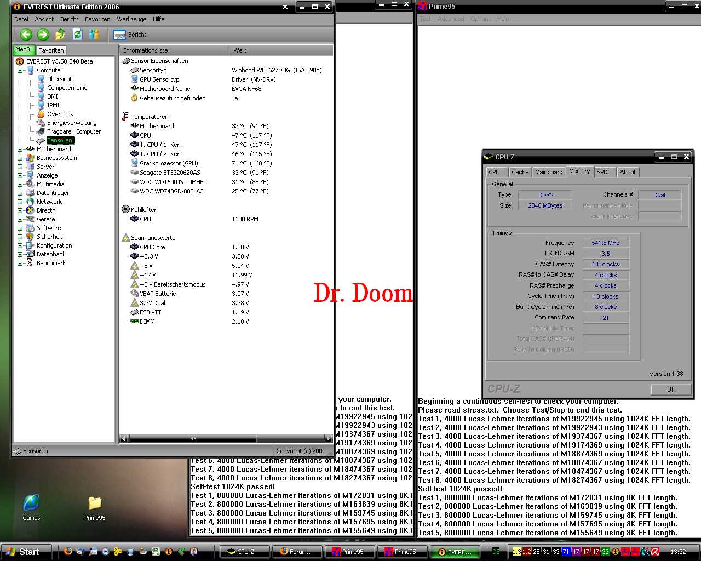Click the folder Up-level icon in EVEREST toolbar
The height and width of the screenshot is (561, 701).
click(60, 35)
